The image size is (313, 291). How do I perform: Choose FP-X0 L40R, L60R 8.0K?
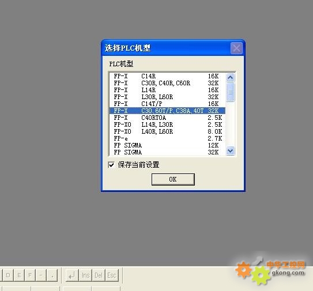[x=167, y=131]
